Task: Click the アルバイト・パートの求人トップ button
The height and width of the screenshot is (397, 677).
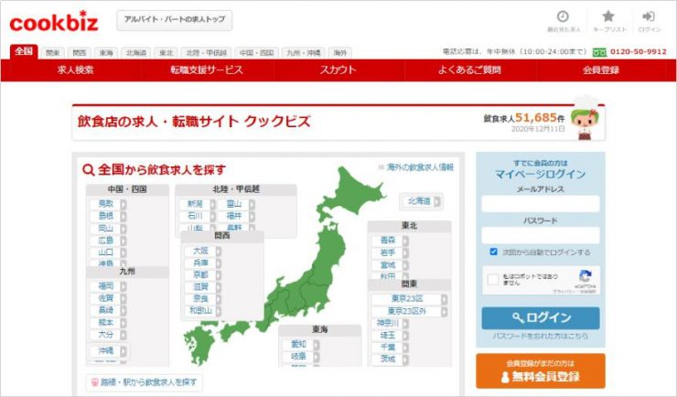Action: (175, 20)
